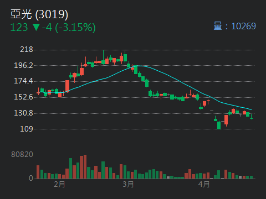Click the 2月 date axis label
The height and width of the screenshot is (199, 266).
[59, 184]
